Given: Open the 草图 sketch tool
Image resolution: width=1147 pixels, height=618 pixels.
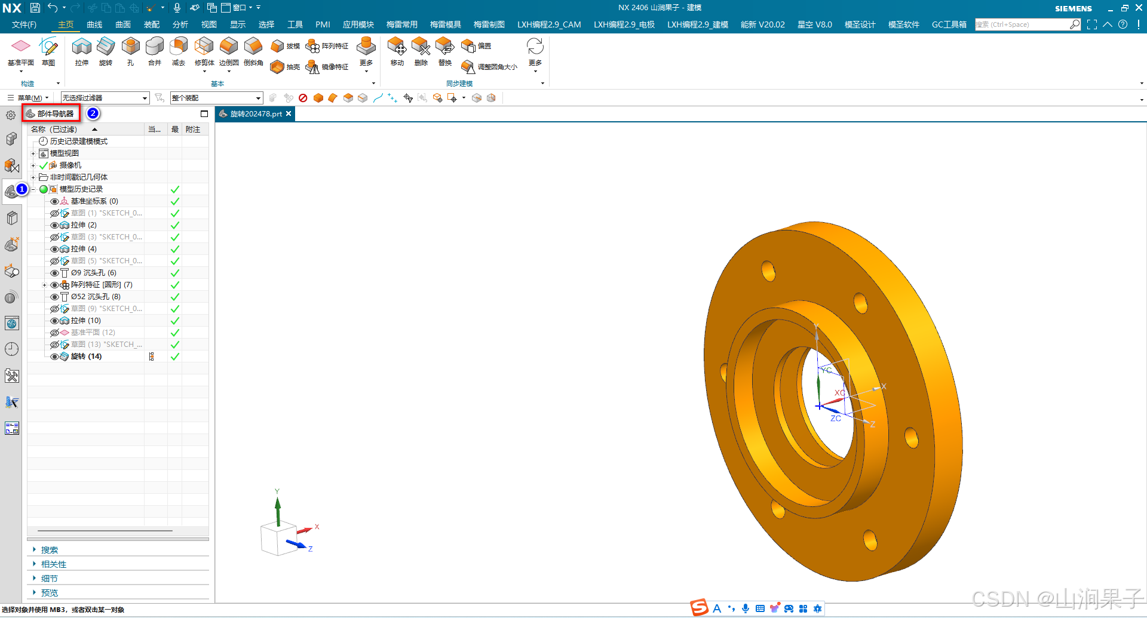Looking at the screenshot, I should pos(48,53).
